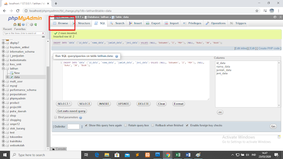The image size is (283, 159).
Task: Click the Format button
Action: (x=179, y=104)
